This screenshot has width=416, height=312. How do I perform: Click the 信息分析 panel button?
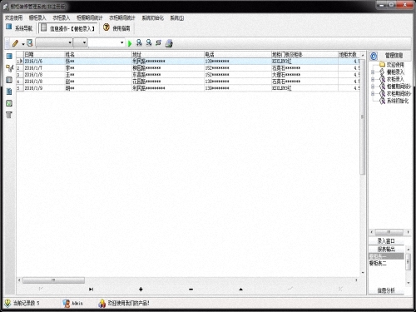click(386, 290)
